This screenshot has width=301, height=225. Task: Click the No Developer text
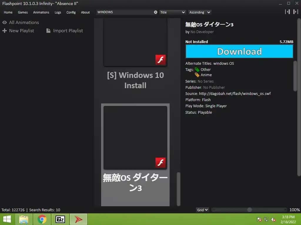coord(202,32)
